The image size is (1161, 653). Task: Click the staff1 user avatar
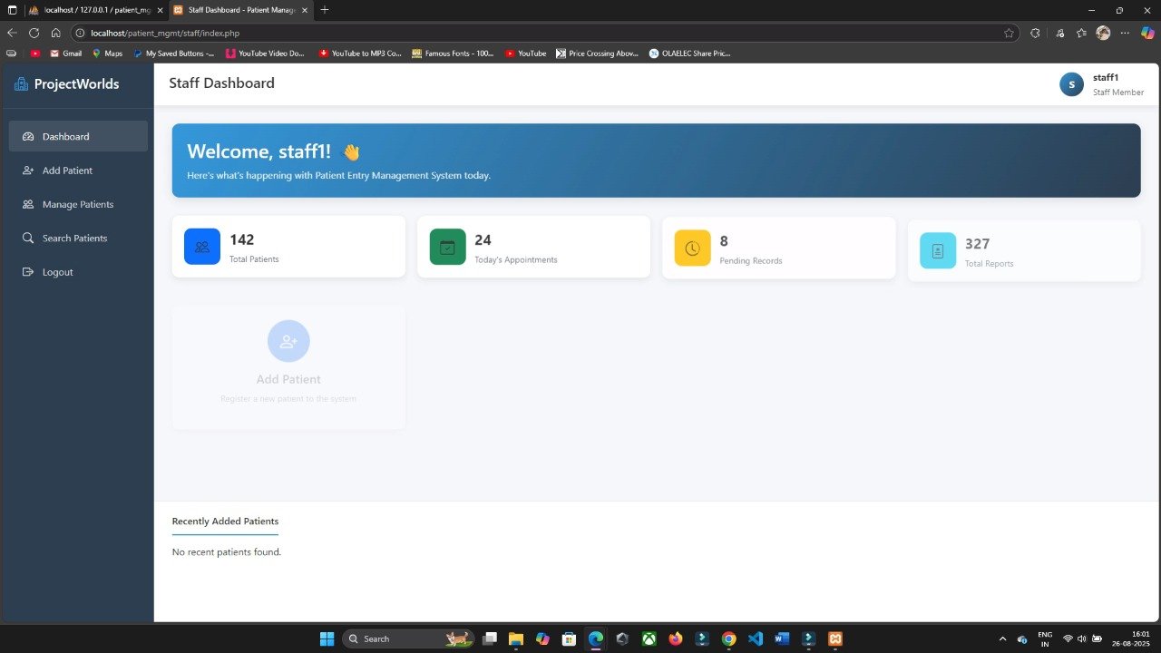(1071, 84)
